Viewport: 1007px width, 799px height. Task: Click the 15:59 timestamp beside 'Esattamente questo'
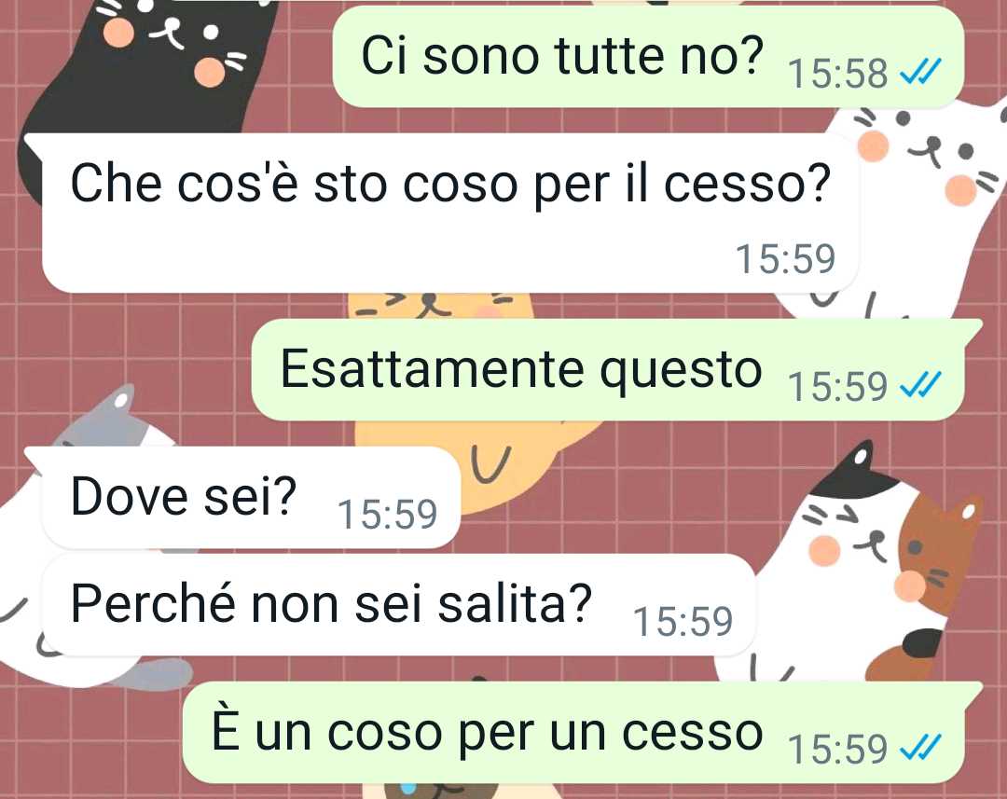[x=837, y=387]
